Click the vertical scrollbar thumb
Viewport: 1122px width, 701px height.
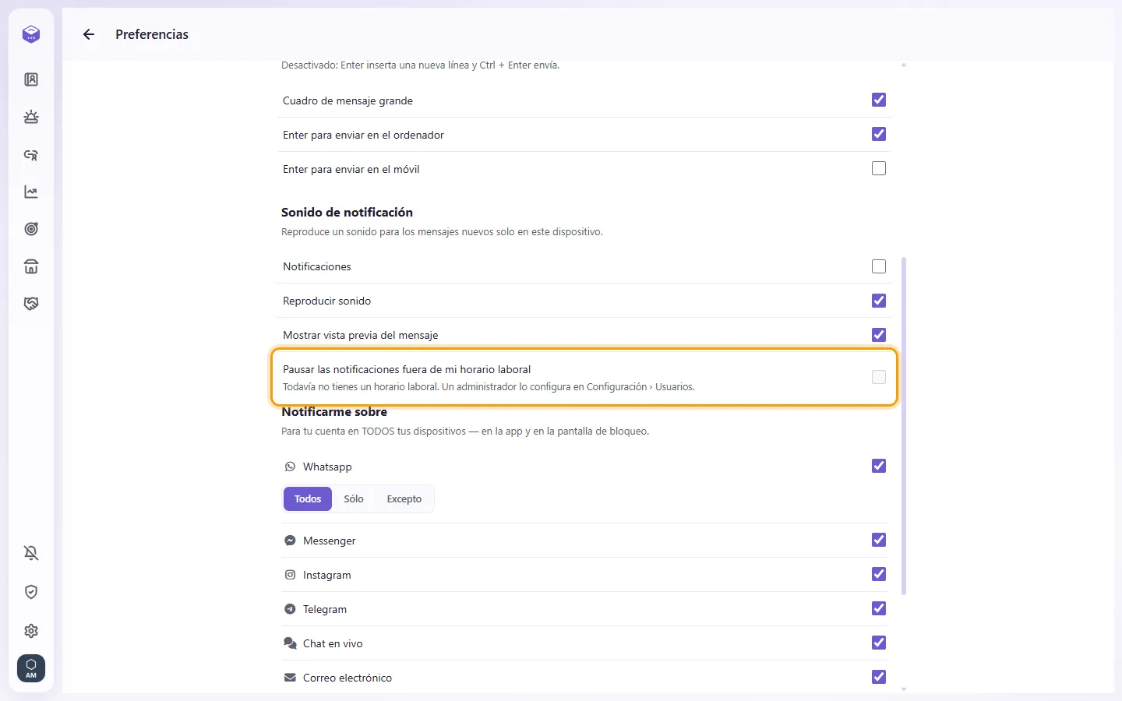(x=904, y=426)
